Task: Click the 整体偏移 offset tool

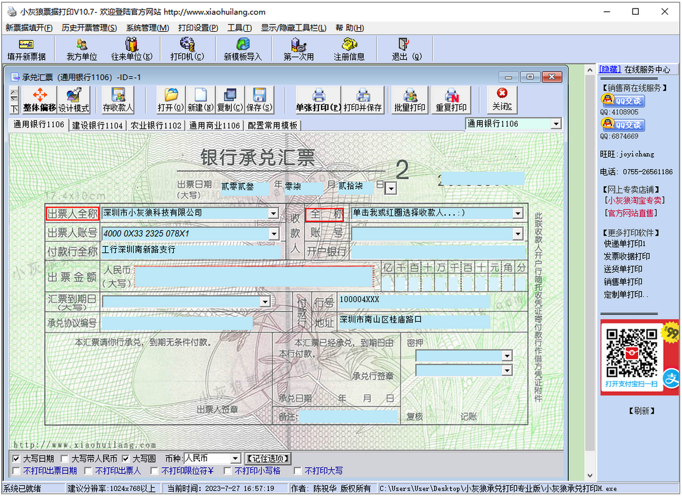Action: (40, 100)
